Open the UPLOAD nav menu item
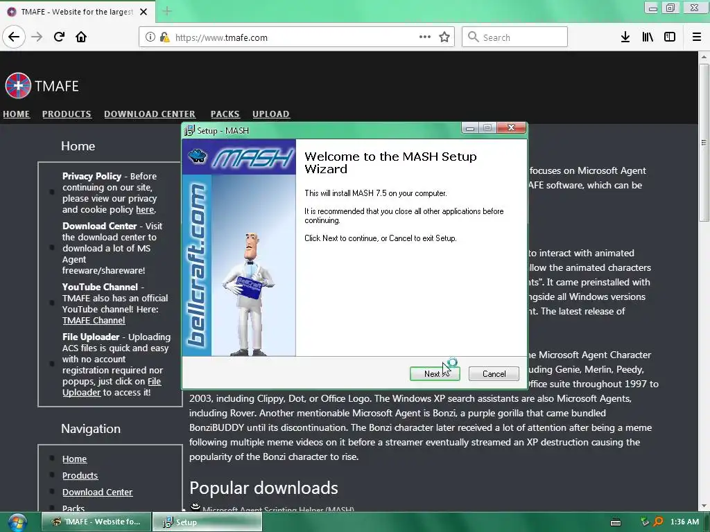 tap(271, 114)
